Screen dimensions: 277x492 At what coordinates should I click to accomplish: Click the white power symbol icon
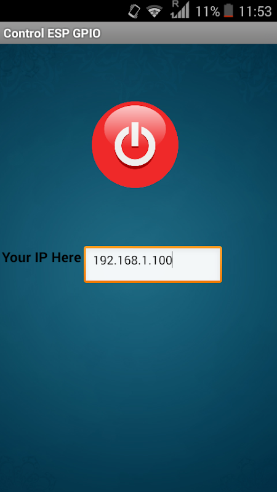pyautogui.click(x=135, y=145)
